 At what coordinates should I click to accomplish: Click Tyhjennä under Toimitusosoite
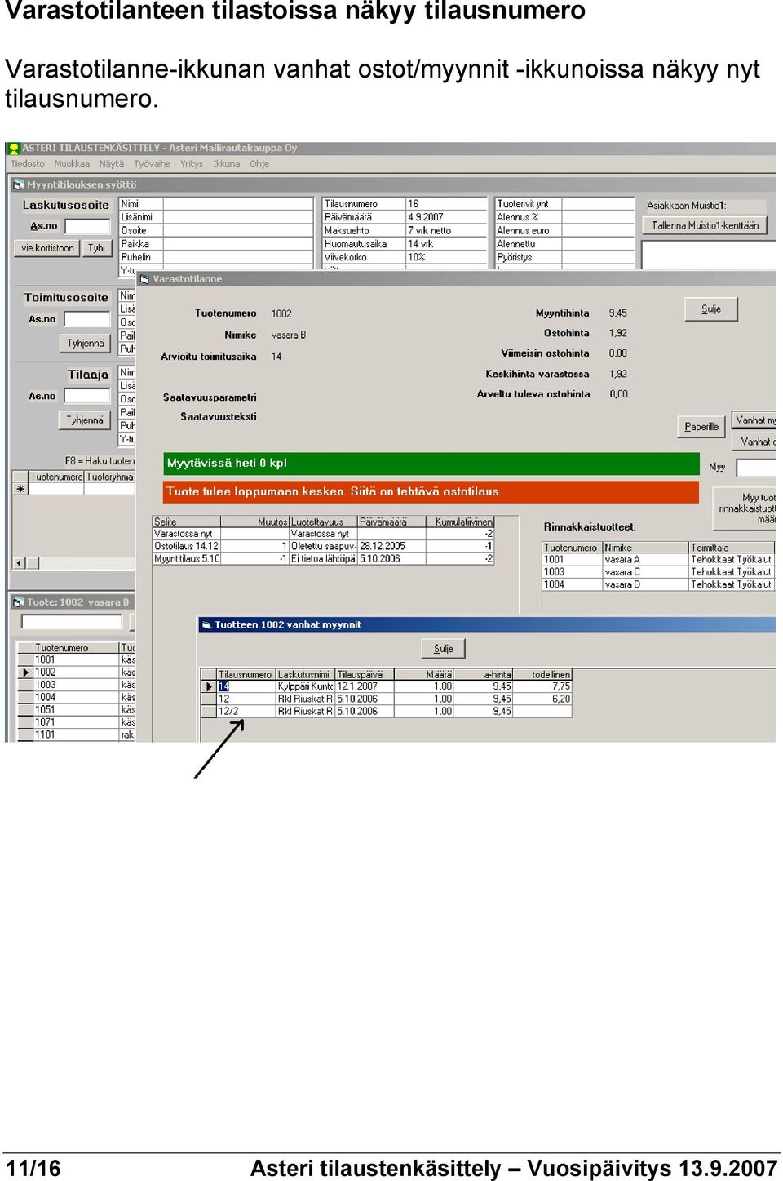[x=85, y=344]
